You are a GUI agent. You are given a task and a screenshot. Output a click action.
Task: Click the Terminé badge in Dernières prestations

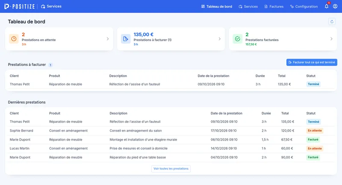click(313, 122)
